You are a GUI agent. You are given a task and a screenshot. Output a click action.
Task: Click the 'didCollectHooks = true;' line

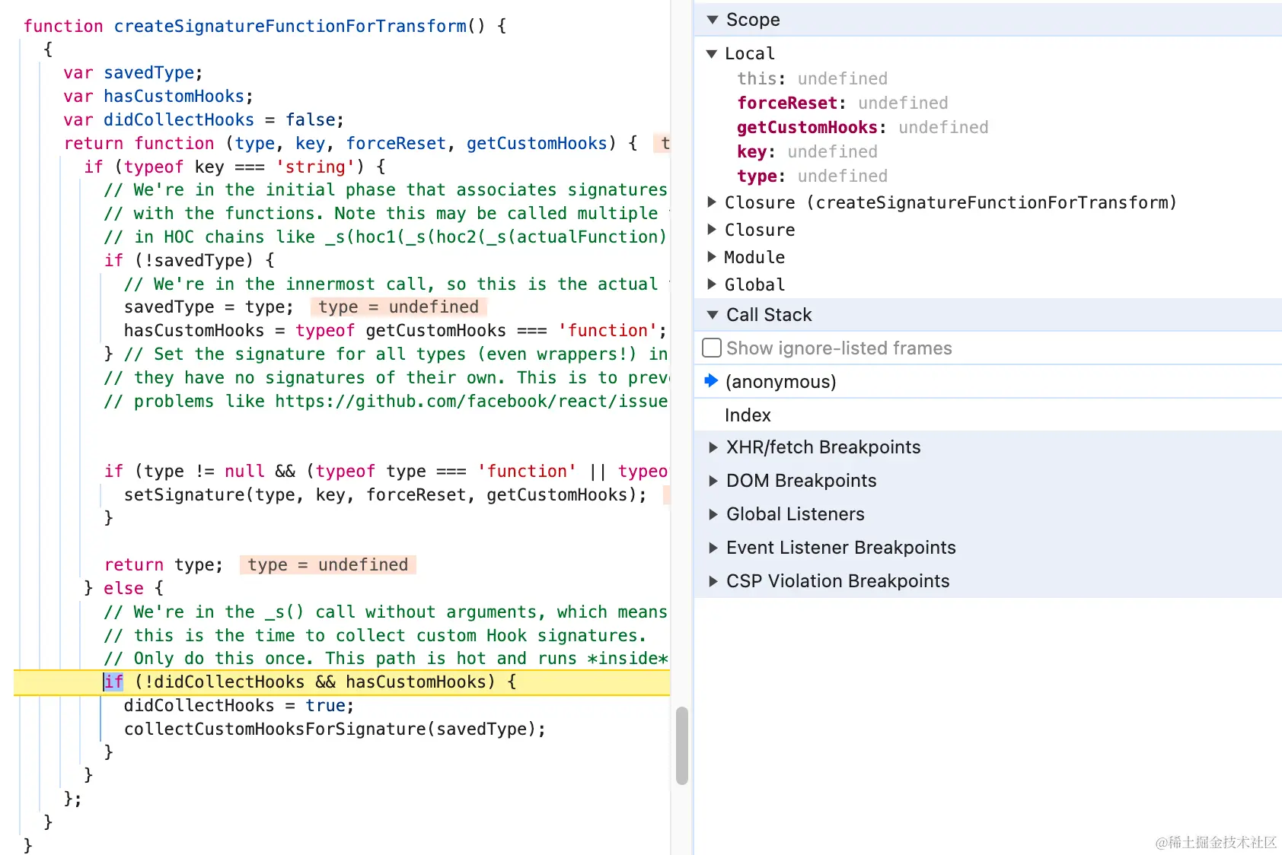point(239,706)
